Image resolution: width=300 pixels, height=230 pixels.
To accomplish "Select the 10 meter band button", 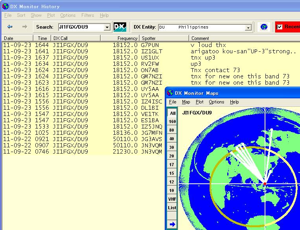I will pyautogui.click(x=172, y=190).
